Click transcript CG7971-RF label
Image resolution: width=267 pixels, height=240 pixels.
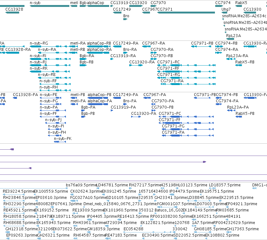point(168,68)
